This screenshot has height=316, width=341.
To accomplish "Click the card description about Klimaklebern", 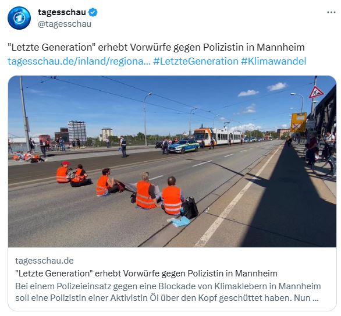I will click(x=168, y=292).
